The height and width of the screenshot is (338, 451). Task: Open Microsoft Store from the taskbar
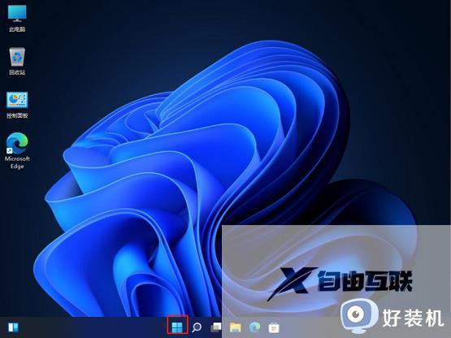274,327
